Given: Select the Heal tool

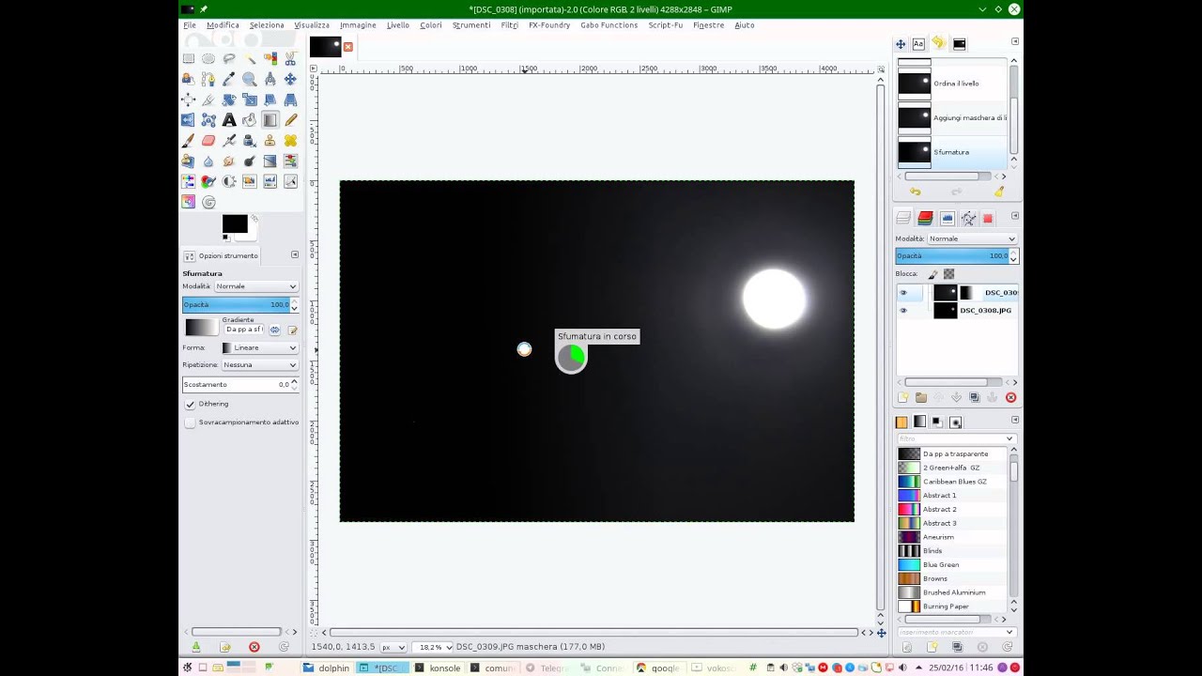Looking at the screenshot, I should tap(290, 141).
